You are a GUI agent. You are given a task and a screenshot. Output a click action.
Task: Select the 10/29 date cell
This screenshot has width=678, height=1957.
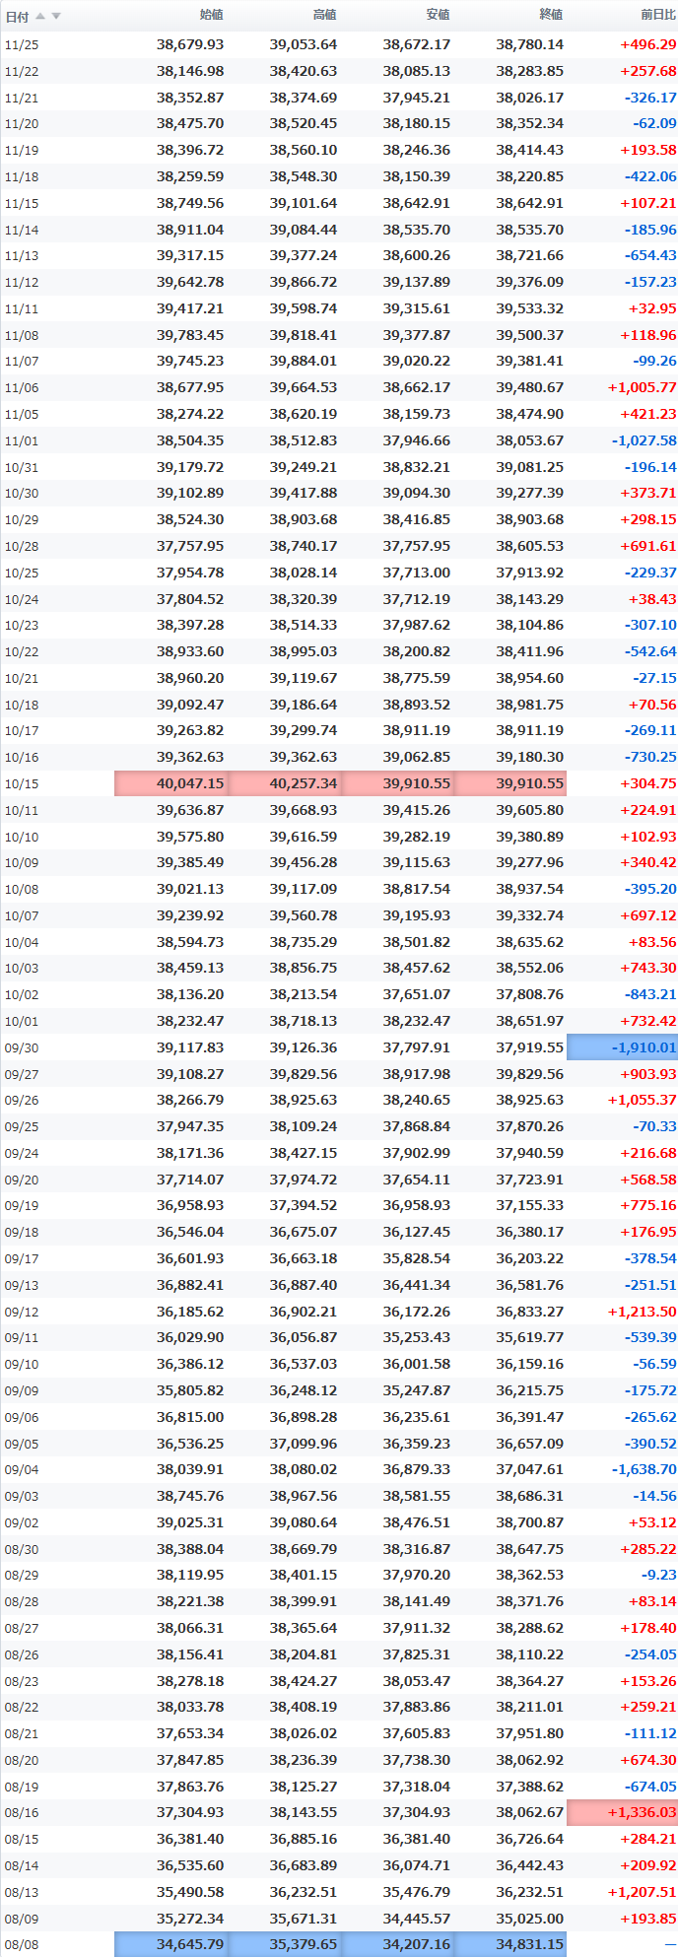coord(22,520)
